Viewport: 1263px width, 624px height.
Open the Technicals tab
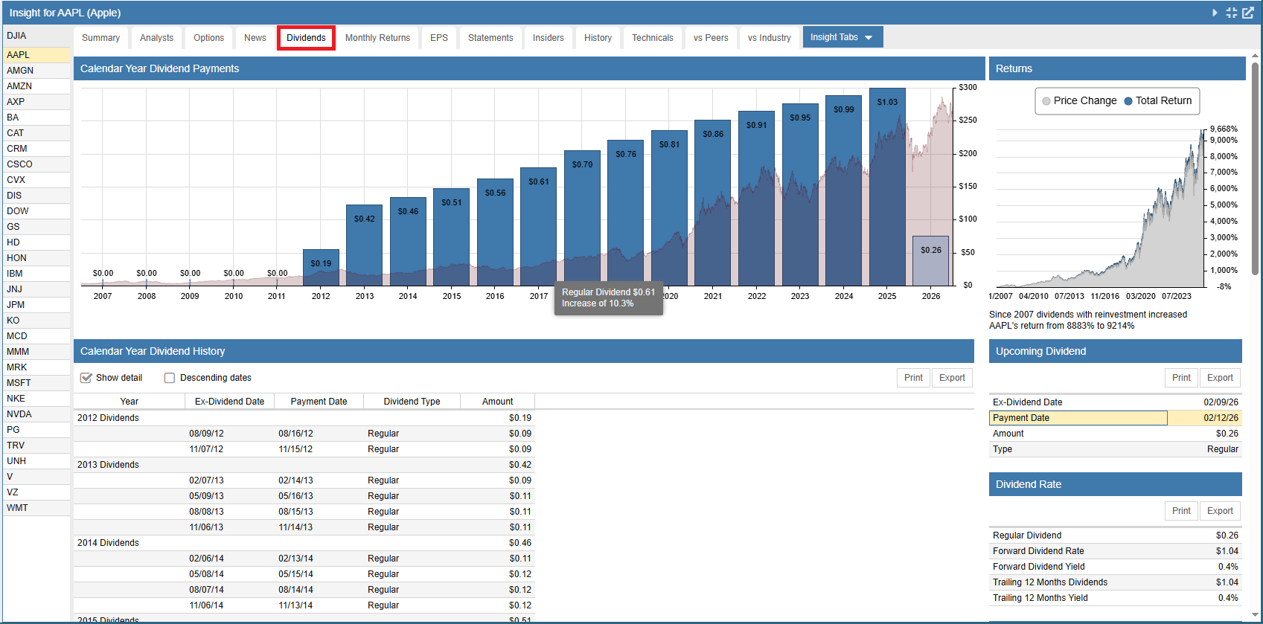(x=653, y=38)
